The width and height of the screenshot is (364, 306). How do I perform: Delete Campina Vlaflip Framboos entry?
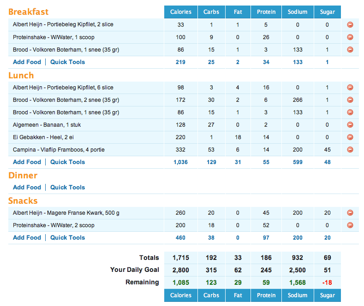click(350, 150)
